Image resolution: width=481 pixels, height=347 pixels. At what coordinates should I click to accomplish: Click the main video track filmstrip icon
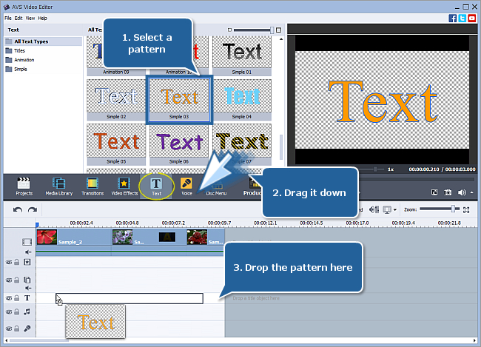click(27, 242)
